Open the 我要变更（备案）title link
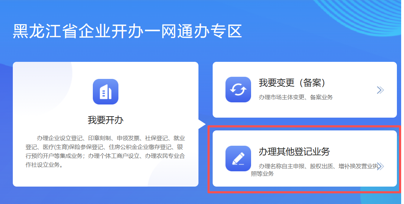The image size is (404, 204). point(293,83)
